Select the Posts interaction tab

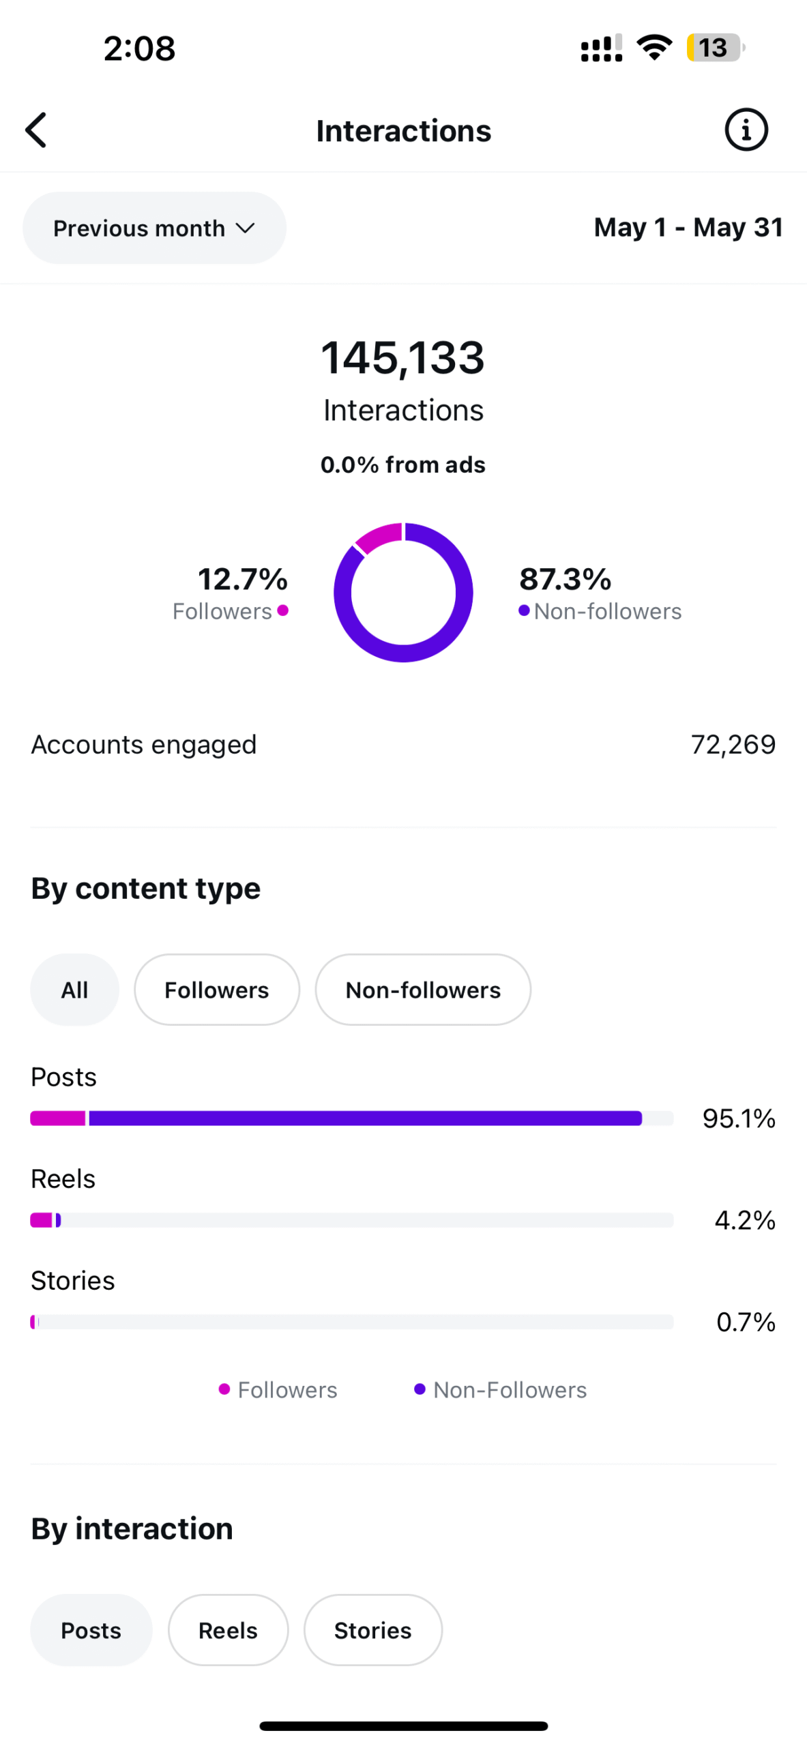tap(91, 1630)
